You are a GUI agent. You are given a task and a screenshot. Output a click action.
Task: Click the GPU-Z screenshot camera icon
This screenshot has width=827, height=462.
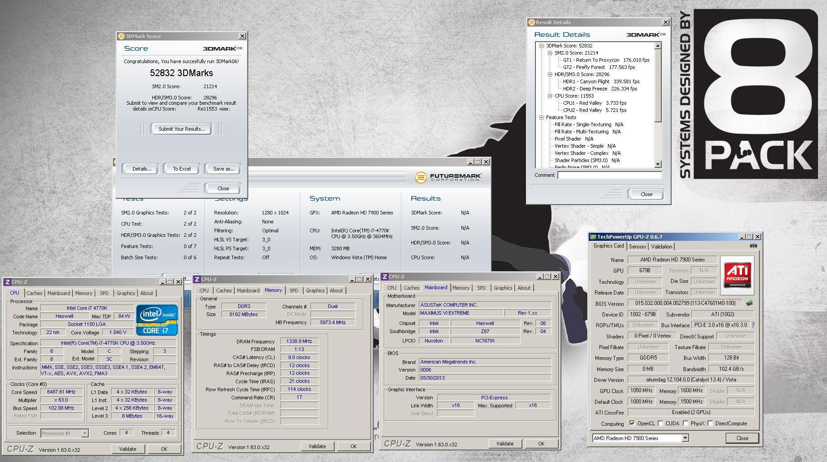753,246
